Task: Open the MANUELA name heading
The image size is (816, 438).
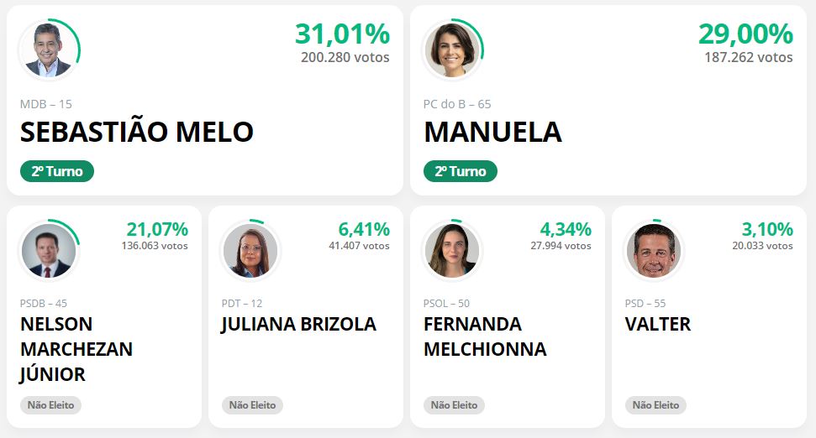Action: point(492,132)
